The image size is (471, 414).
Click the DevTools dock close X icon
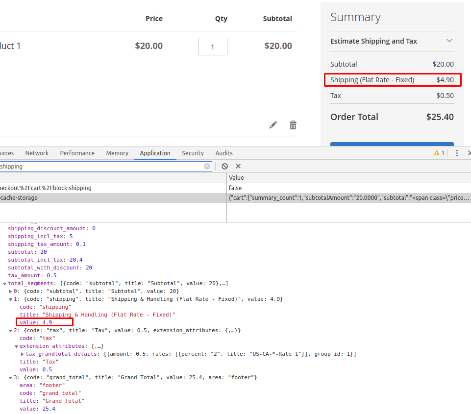point(469,153)
